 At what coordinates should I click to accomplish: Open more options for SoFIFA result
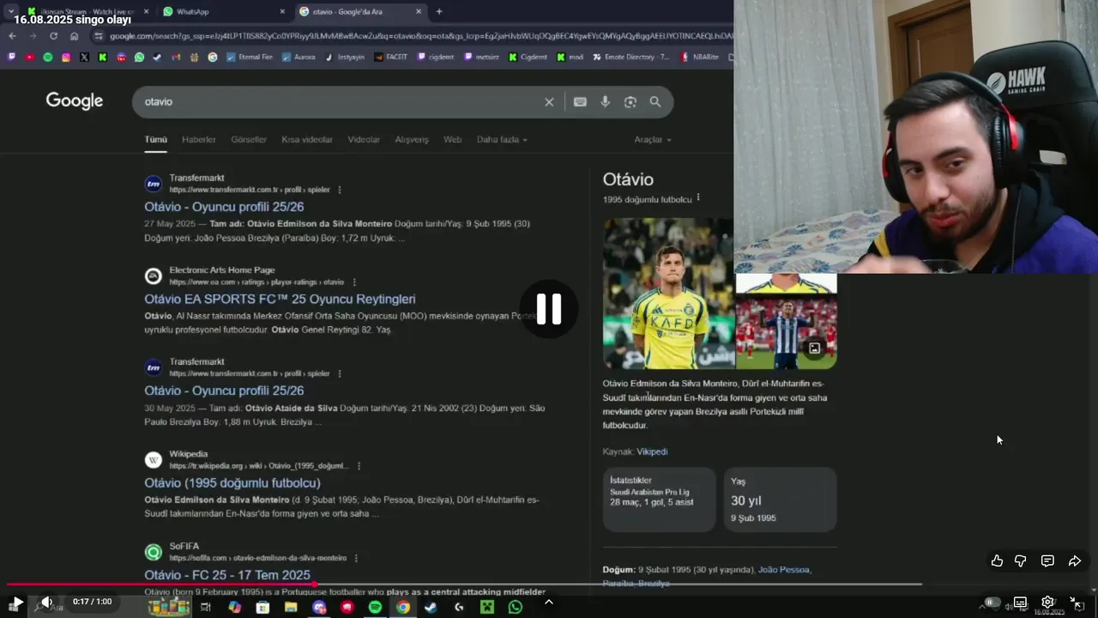tap(356, 558)
